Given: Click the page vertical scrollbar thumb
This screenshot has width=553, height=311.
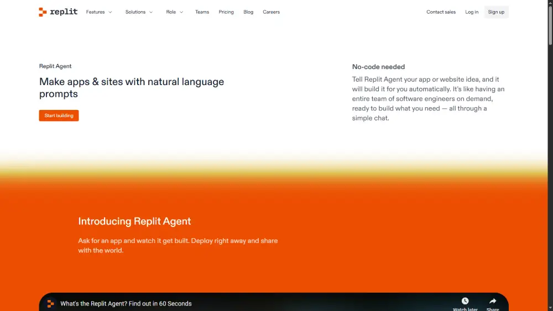Looking at the screenshot, I should [550, 25].
